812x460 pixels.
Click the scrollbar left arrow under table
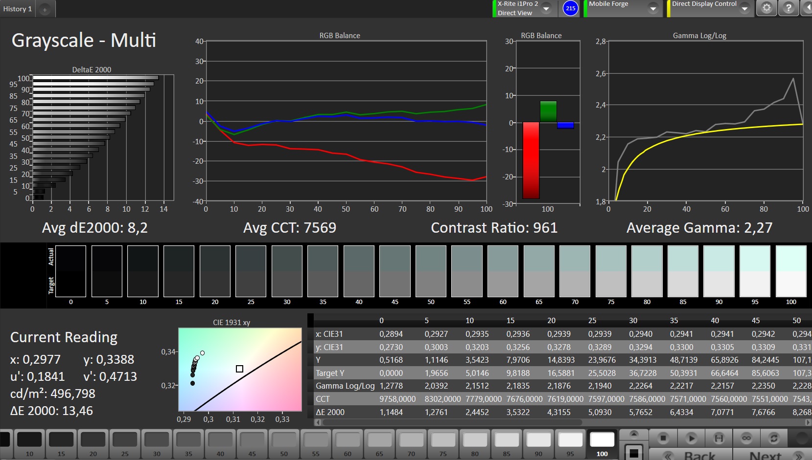317,422
